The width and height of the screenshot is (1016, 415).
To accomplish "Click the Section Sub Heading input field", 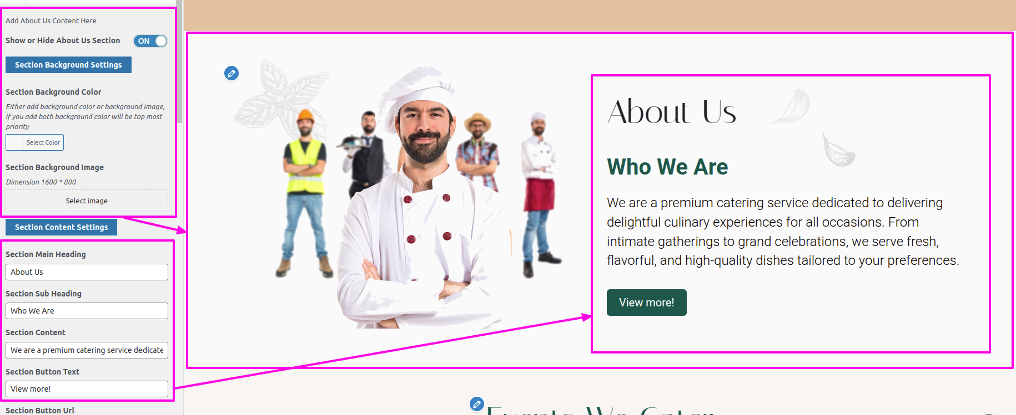I will click(87, 311).
